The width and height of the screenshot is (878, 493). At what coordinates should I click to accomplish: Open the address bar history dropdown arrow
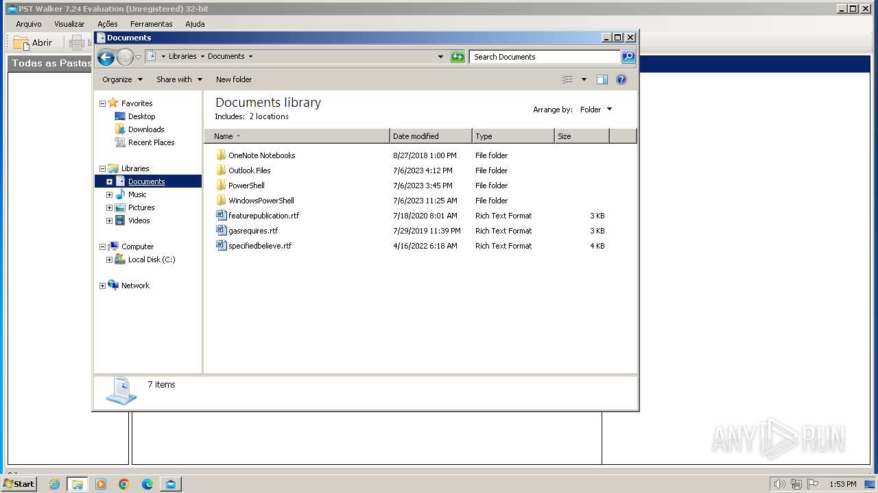(x=440, y=57)
